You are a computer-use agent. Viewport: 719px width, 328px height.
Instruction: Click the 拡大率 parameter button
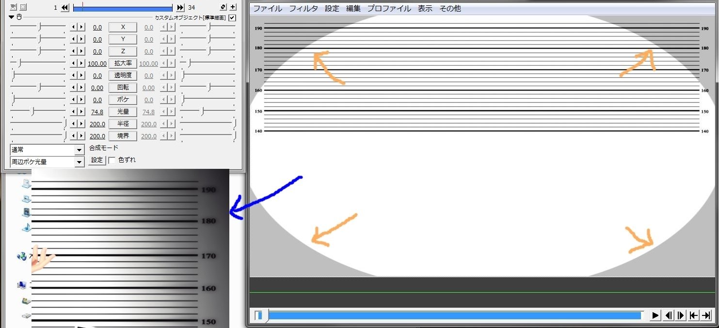point(123,63)
